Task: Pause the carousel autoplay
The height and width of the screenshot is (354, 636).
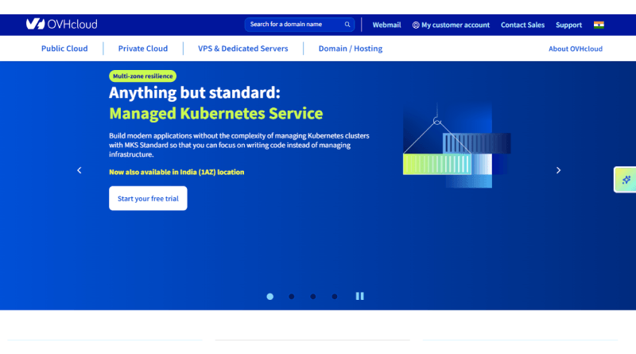Action: pyautogui.click(x=360, y=296)
